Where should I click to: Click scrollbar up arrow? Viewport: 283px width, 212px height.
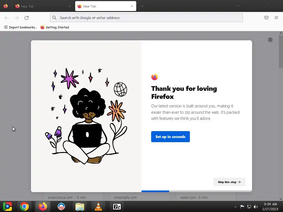(x=281, y=33)
